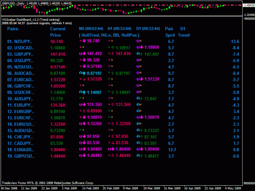Click the M5 (00:02:44) column header

[x=91, y=29]
